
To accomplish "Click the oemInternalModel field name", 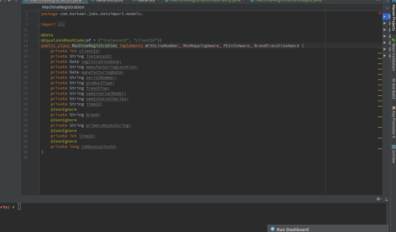I will click(x=105, y=94).
